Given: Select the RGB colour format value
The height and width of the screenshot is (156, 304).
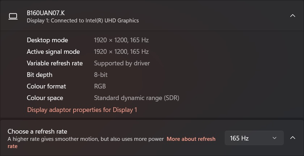Looking at the screenshot, I should 100,86.
